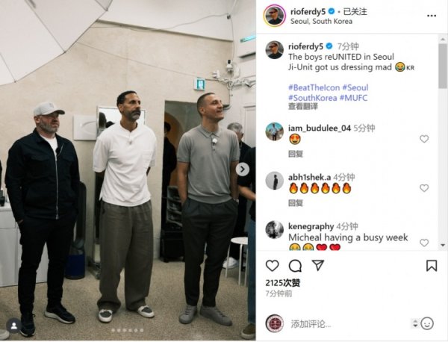This screenshot has height=342, width=448.
Task: Save post with bookmark icon
Action: tap(432, 266)
